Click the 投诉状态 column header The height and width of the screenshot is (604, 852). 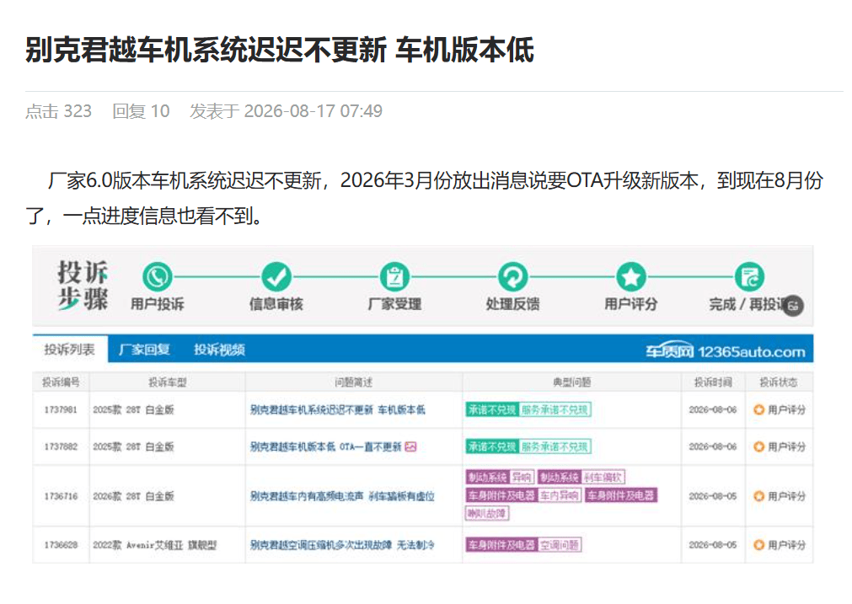pos(779,382)
